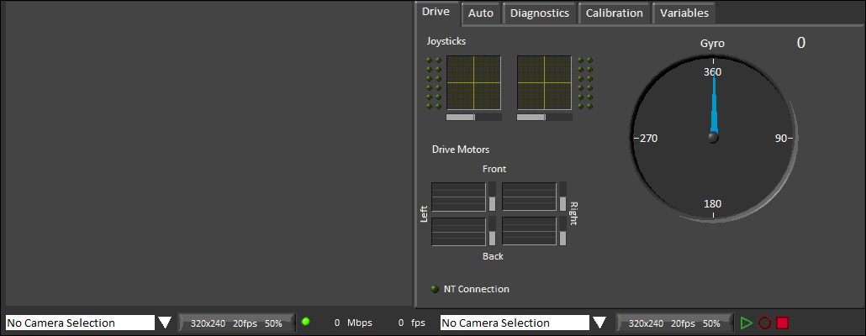
Task: Click the back left drive motor graph
Action: 458,231
